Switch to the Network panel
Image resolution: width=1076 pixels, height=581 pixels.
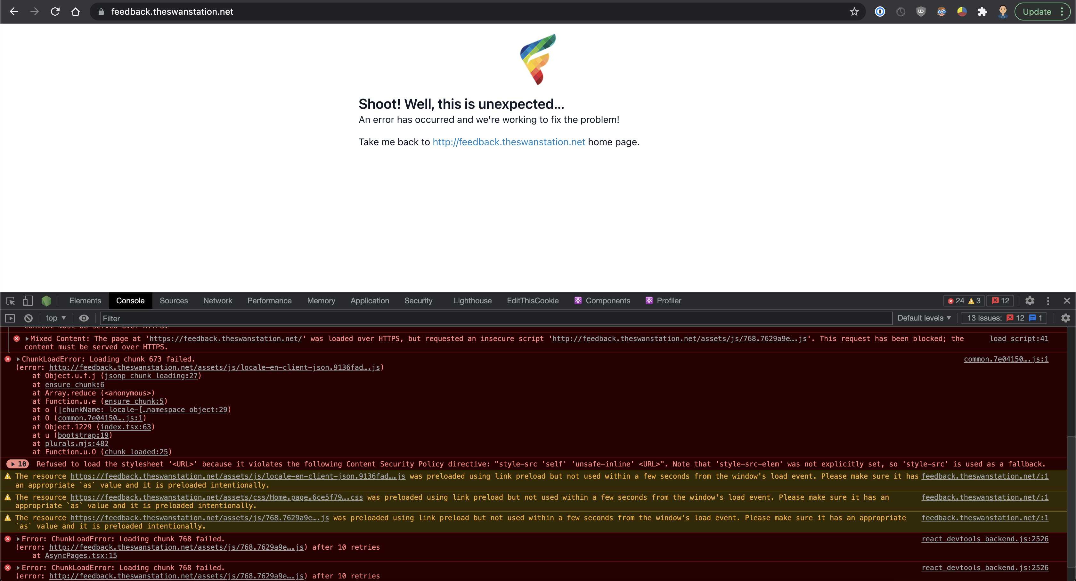(x=218, y=300)
